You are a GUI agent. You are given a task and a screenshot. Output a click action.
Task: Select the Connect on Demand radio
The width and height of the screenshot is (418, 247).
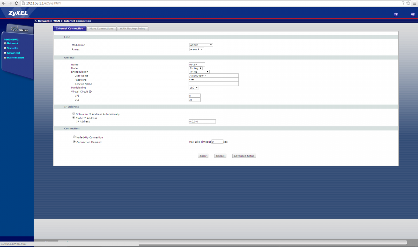[74, 142]
